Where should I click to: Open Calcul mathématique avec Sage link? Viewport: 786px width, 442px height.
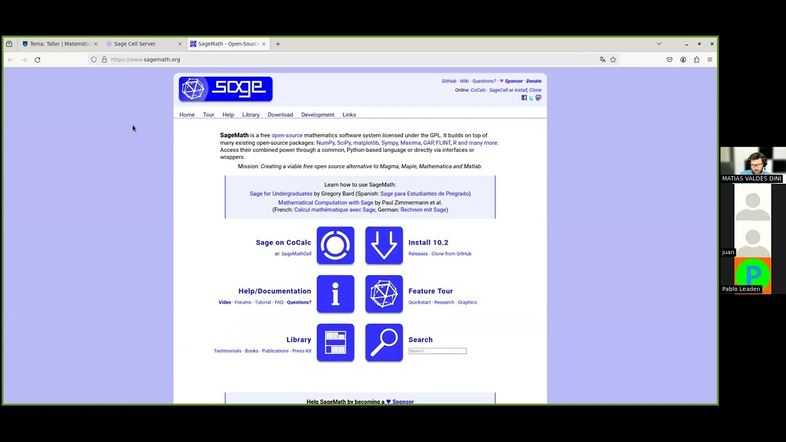pyautogui.click(x=335, y=210)
